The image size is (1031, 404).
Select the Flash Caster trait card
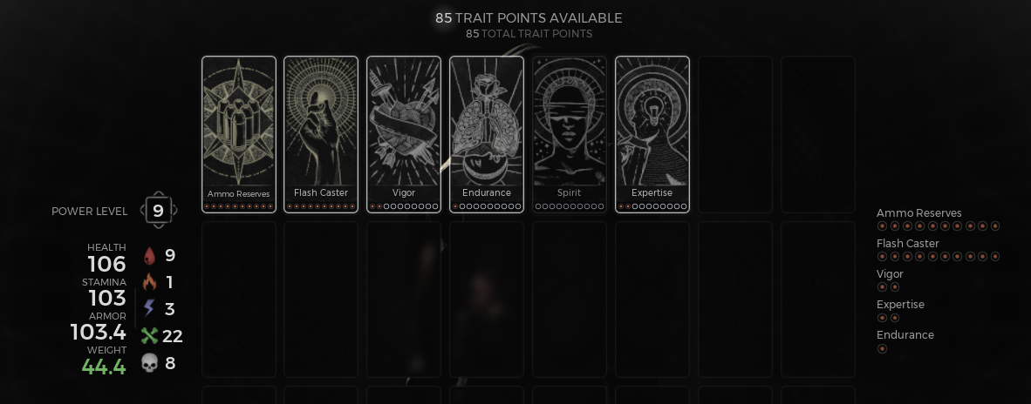tap(321, 134)
